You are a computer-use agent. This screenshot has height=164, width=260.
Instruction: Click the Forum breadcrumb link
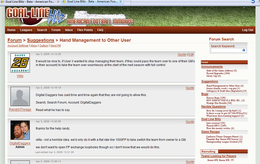coord(15,40)
